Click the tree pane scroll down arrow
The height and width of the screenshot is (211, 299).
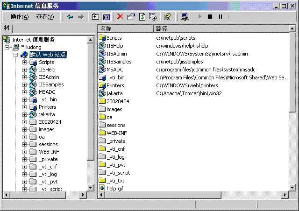(90, 188)
